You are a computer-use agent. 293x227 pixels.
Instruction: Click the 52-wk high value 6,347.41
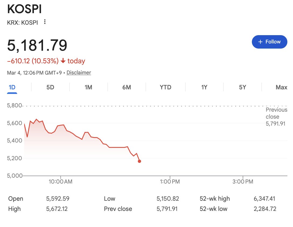click(264, 199)
